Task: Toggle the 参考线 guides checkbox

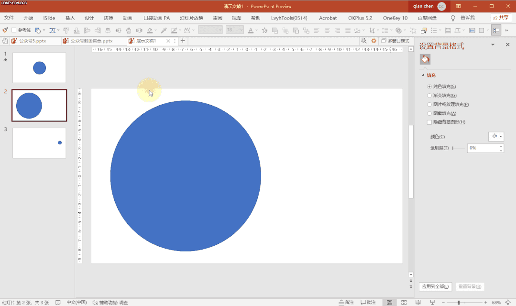Action: coord(14,30)
